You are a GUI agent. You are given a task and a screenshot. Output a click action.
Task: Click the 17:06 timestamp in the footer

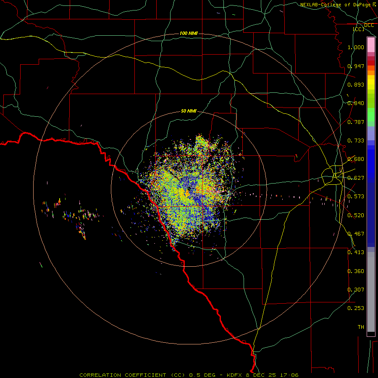289,375
